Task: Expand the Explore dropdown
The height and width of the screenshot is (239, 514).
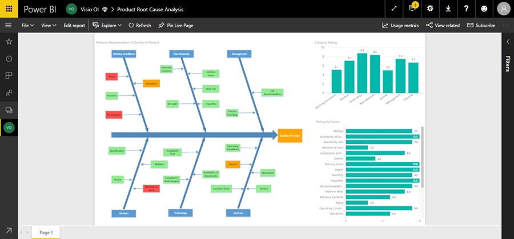Action: (107, 25)
